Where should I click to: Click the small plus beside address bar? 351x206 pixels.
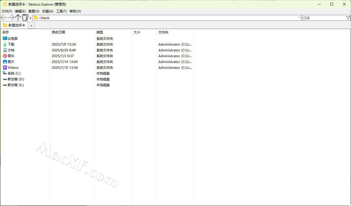[x=30, y=18]
